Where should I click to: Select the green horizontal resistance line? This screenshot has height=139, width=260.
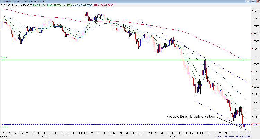click(x=104, y=60)
